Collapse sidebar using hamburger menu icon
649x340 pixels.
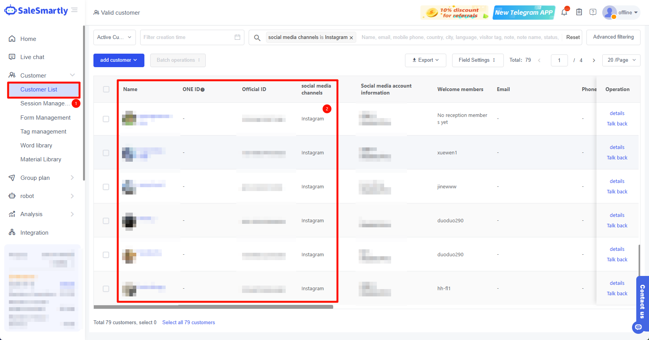[x=75, y=10]
